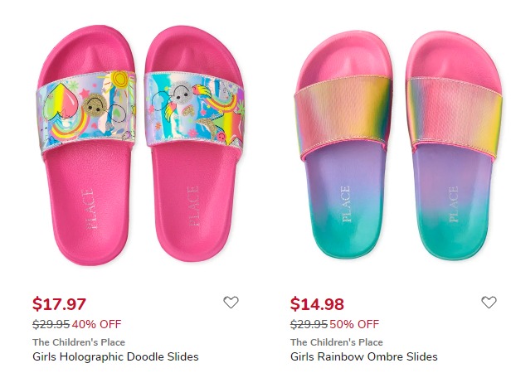Click The Children's Place brand under Doodle Slides
511x373 pixels.
click(79, 342)
